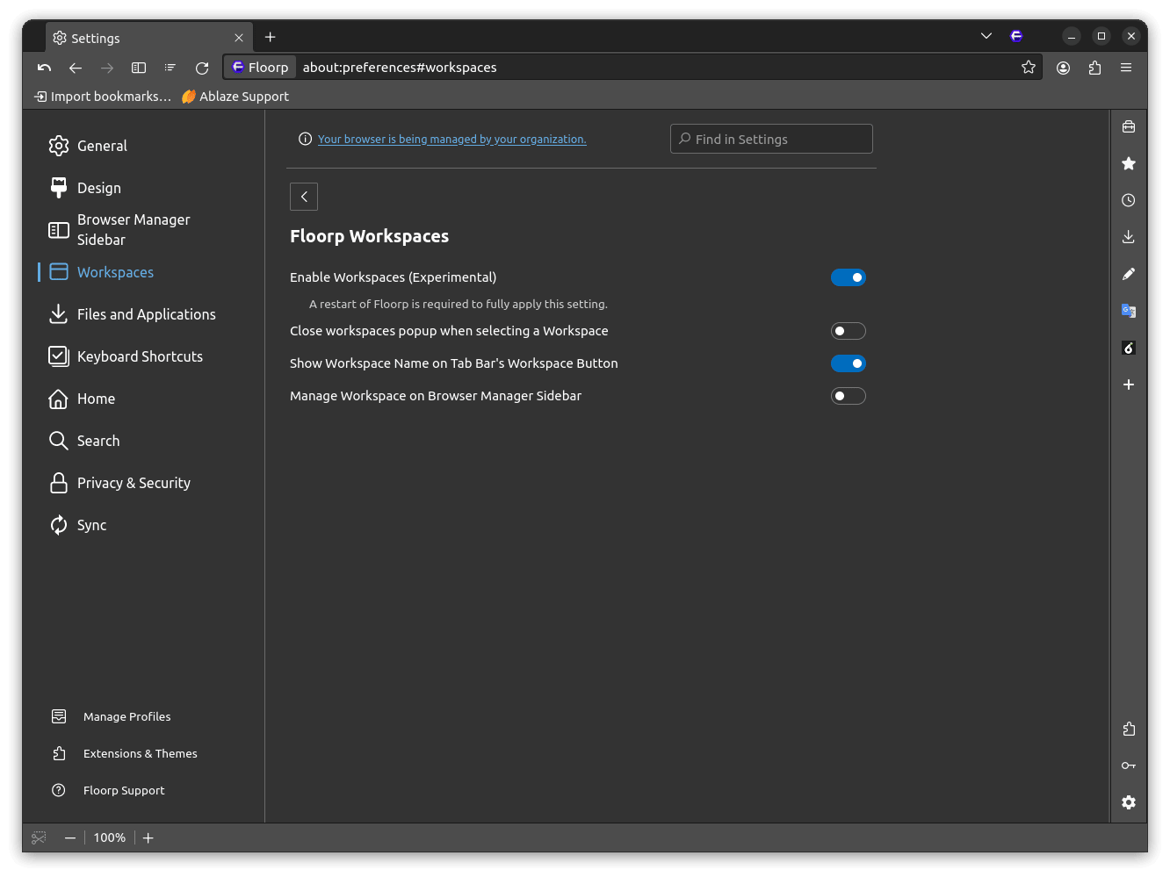Open the hamburger application menu
1170x877 pixels.
point(1126,68)
